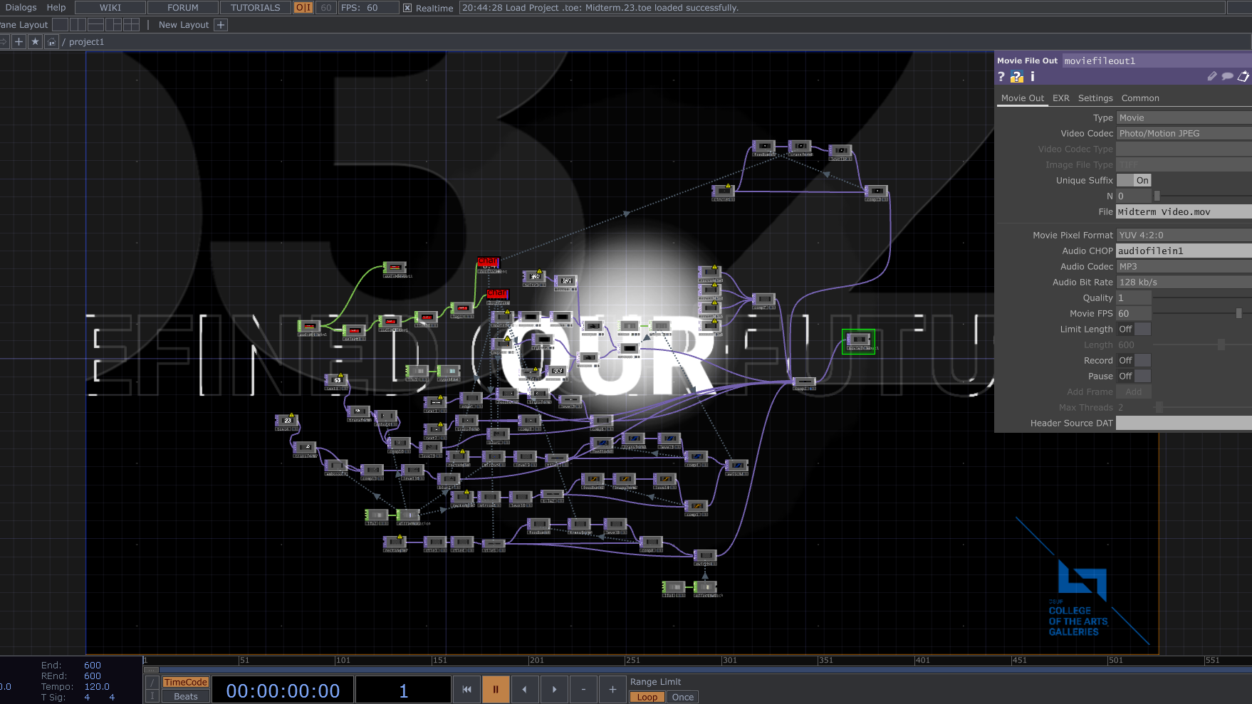
Task: Click timeline marker at frame 301
Action: pos(730,661)
